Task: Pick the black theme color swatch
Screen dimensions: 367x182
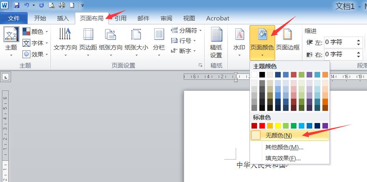Action: [x=262, y=75]
